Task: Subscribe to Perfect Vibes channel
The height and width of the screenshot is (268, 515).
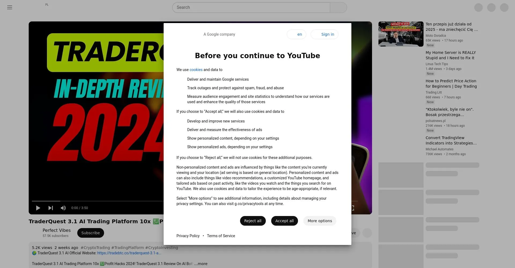Action: (x=91, y=233)
